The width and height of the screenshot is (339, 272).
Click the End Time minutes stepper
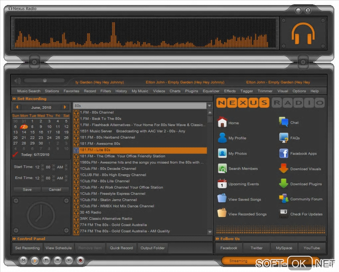pos(54,178)
